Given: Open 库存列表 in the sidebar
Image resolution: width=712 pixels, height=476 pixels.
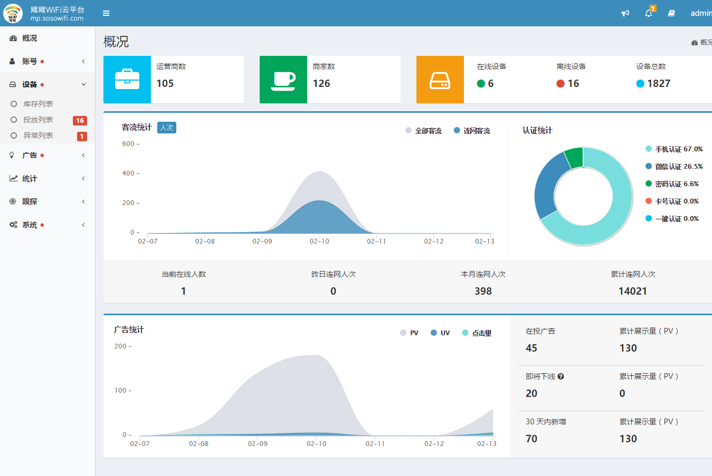Looking at the screenshot, I should 38,104.
